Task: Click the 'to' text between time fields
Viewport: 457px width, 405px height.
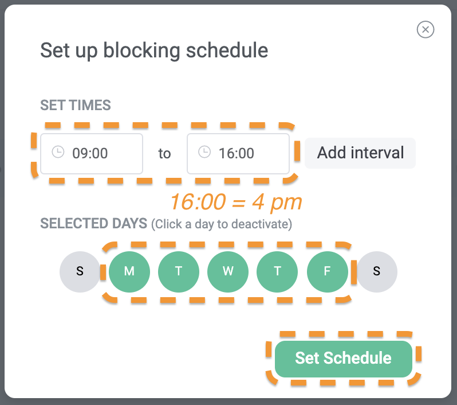Action: 165,154
